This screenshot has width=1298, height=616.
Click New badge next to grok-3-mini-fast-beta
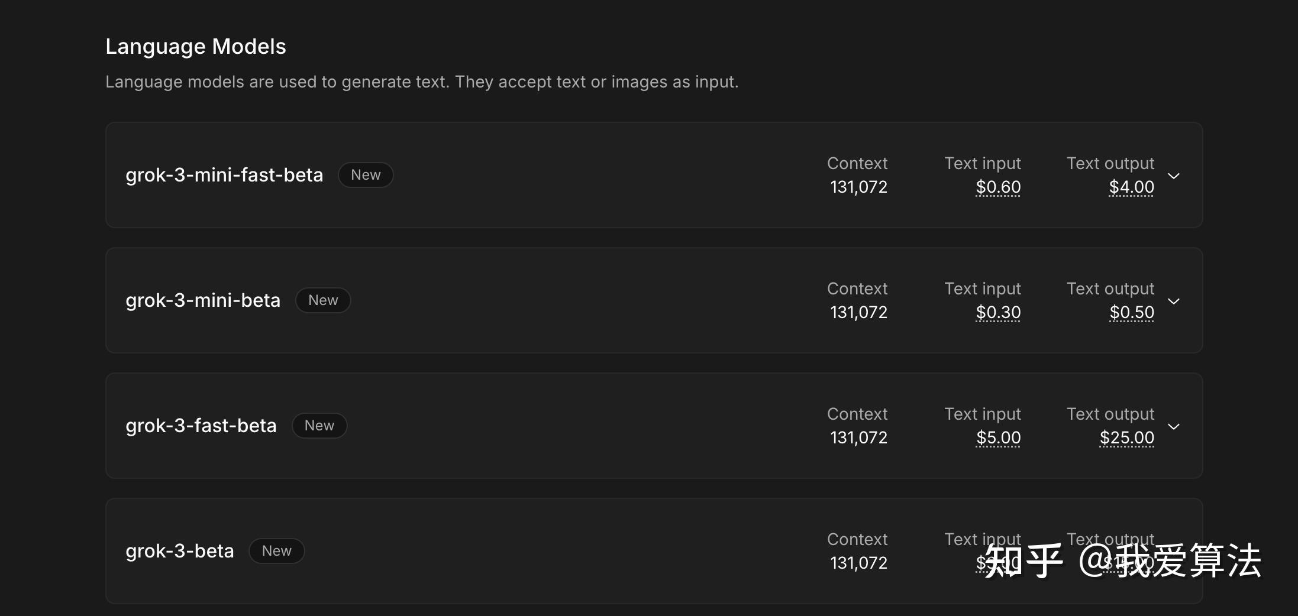click(x=366, y=175)
